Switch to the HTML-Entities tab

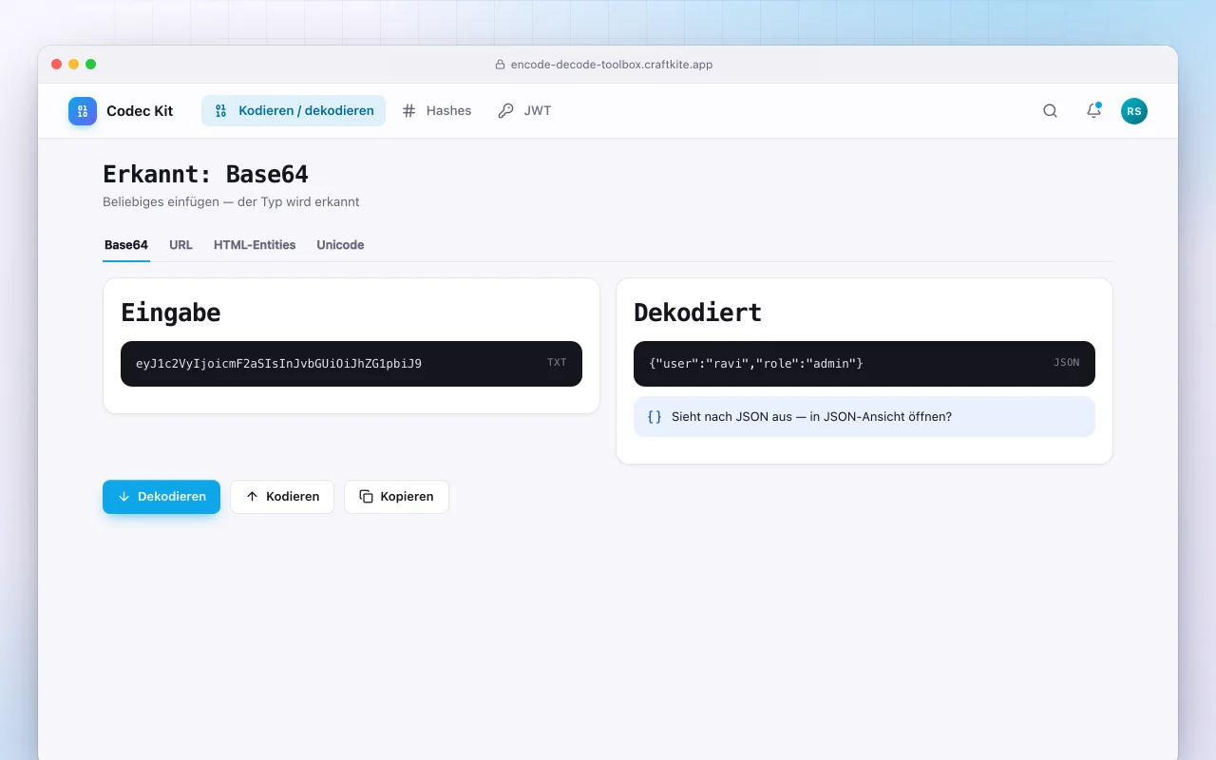[x=255, y=245]
